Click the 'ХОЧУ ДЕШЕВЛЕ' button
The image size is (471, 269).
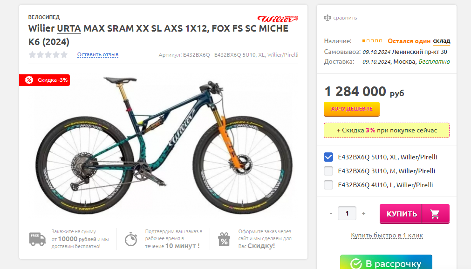(x=352, y=109)
